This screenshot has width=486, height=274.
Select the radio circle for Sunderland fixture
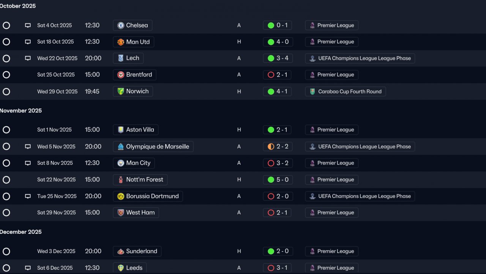[6, 251]
